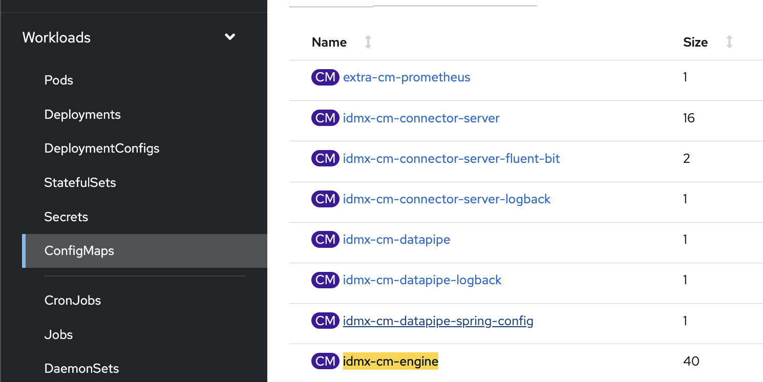763x382 pixels.
Task: Click size value 2 of connector-server-fluent-bit
Action: pyautogui.click(x=687, y=158)
